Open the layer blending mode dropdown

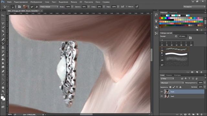click(x=172, y=83)
